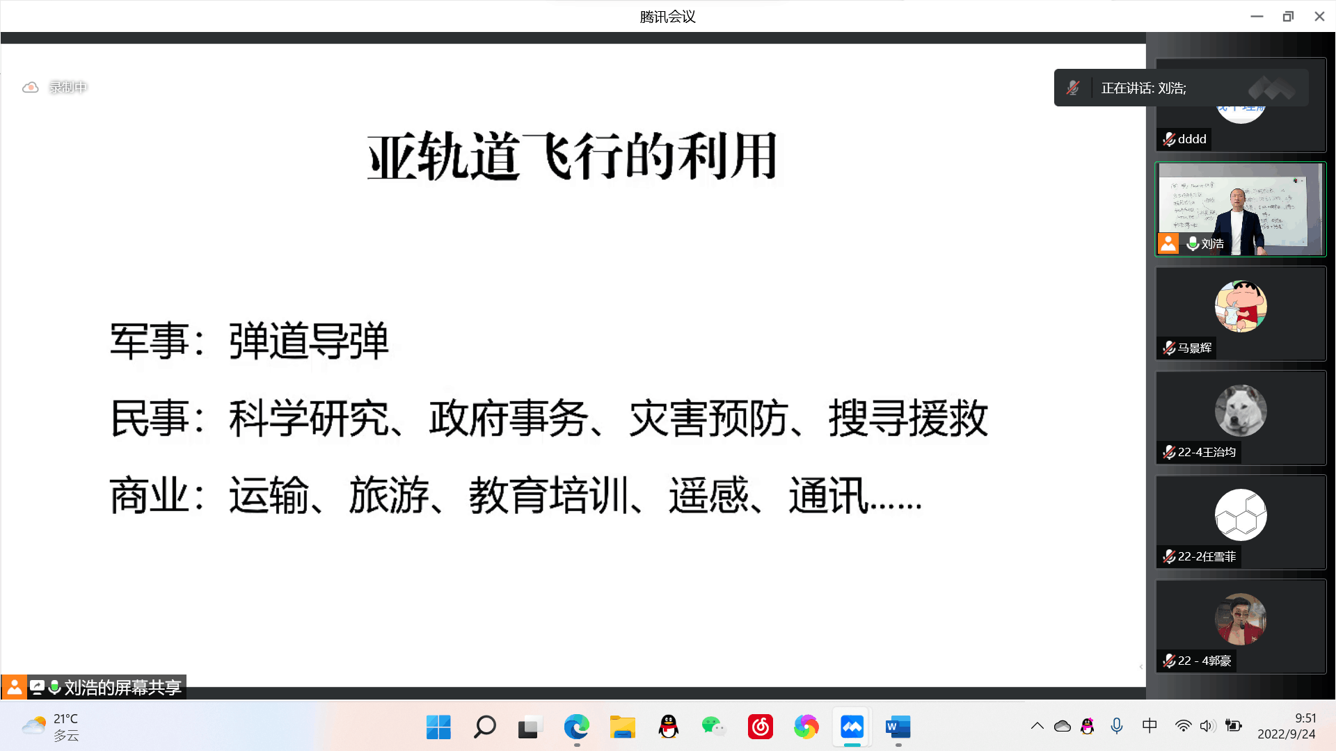Open Microsoft Word from the taskbar
Image resolution: width=1336 pixels, height=751 pixels.
(898, 727)
